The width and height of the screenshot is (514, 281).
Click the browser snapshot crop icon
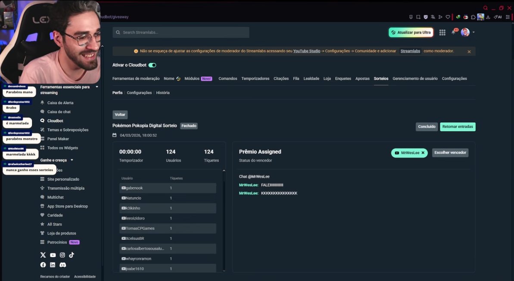pyautogui.click(x=418, y=17)
